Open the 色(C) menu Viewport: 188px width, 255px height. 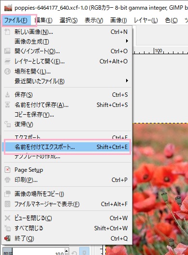[171, 20]
